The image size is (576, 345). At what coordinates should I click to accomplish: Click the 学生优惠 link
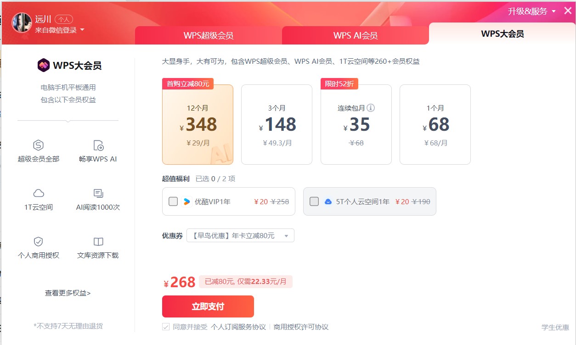pos(555,327)
